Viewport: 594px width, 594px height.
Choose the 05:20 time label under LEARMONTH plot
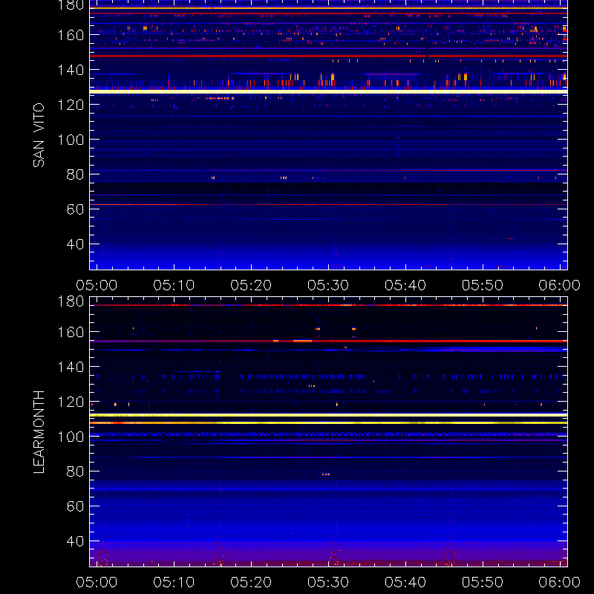point(251,582)
